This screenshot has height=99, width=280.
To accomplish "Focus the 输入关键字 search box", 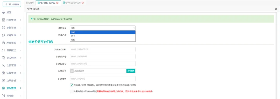I will click(x=12, y=4).
